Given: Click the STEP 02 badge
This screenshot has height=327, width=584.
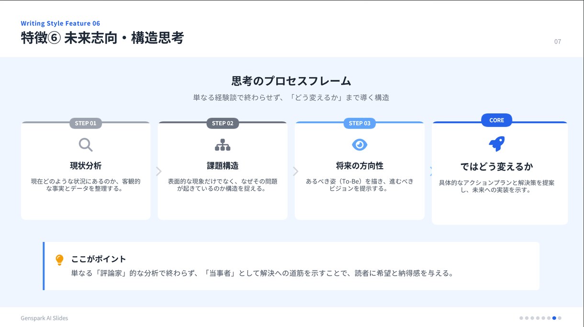Looking at the screenshot, I should [223, 123].
